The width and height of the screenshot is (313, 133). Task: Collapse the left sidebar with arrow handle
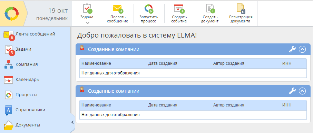click(73, 122)
